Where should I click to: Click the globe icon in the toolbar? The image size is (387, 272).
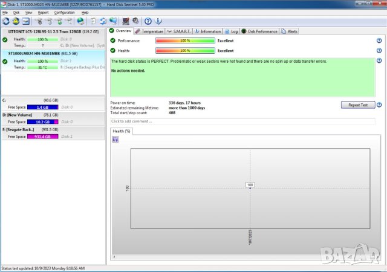[x=80, y=21]
